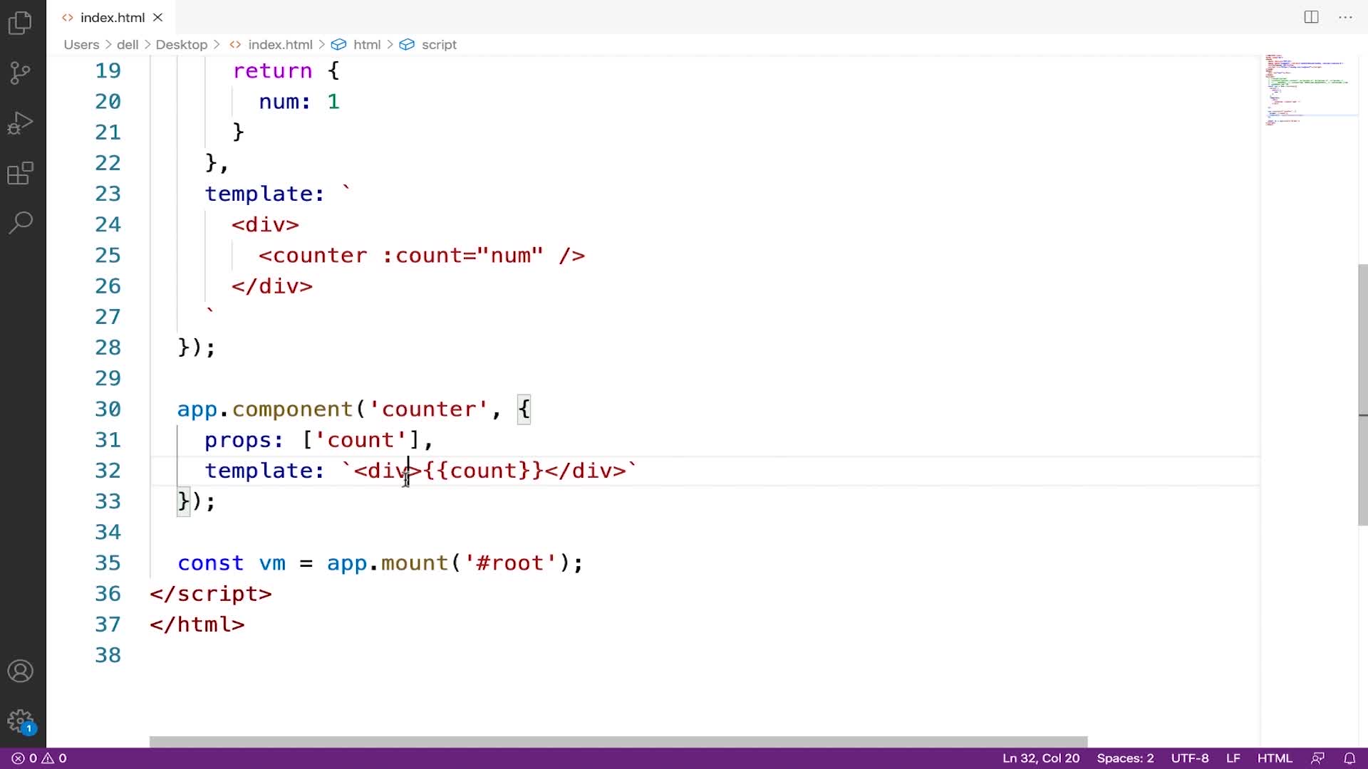This screenshot has width=1368, height=769.
Task: Change the HTML language mode
Action: click(x=1275, y=758)
